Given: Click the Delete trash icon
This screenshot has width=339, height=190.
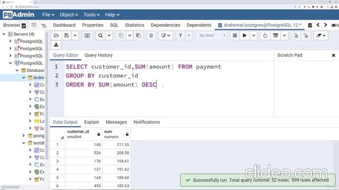Looking at the screenshot, I should point(151,35).
